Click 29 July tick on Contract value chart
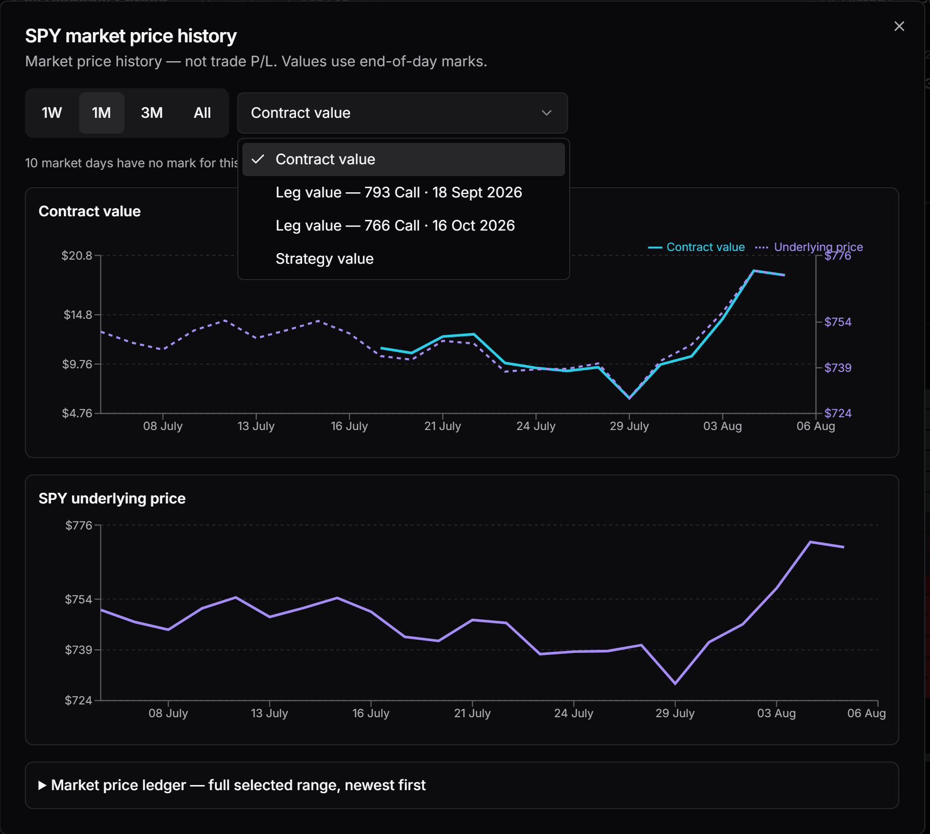Viewport: 930px width, 834px height. click(x=629, y=426)
